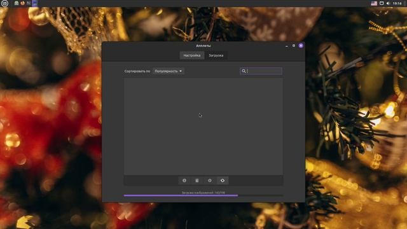Open the volume applet in the tray
Image resolution: width=407 pixels, height=229 pixels.
pyautogui.click(x=388, y=3)
